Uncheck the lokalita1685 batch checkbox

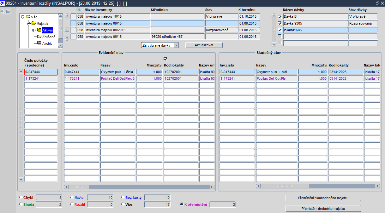coord(280,30)
